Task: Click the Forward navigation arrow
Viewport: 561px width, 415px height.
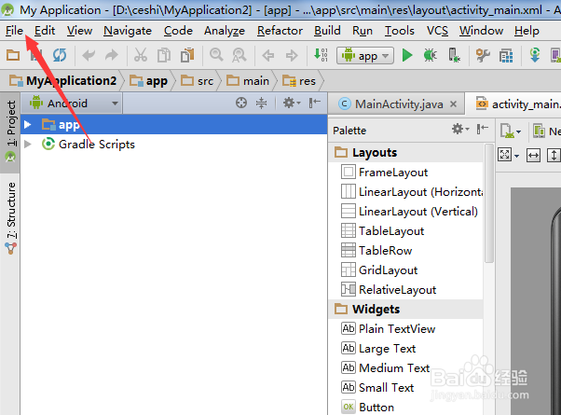Action: (292, 56)
